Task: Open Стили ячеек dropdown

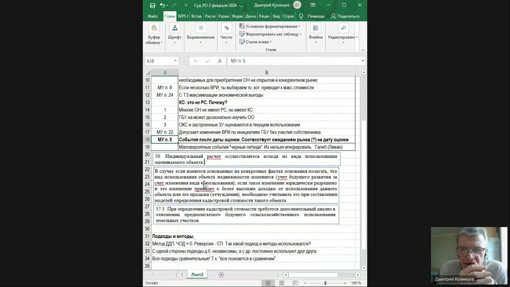Action: pos(255,42)
